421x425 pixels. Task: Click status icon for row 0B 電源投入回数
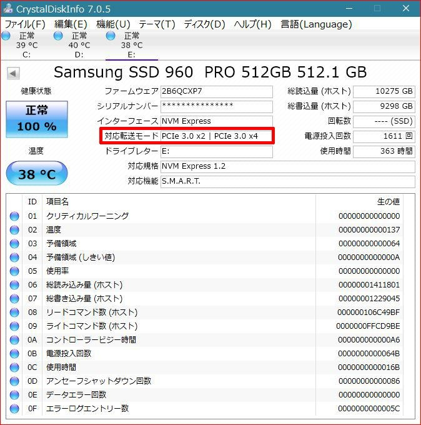(x=14, y=354)
